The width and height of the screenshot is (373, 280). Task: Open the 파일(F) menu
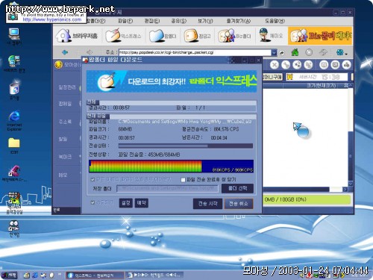125,21
